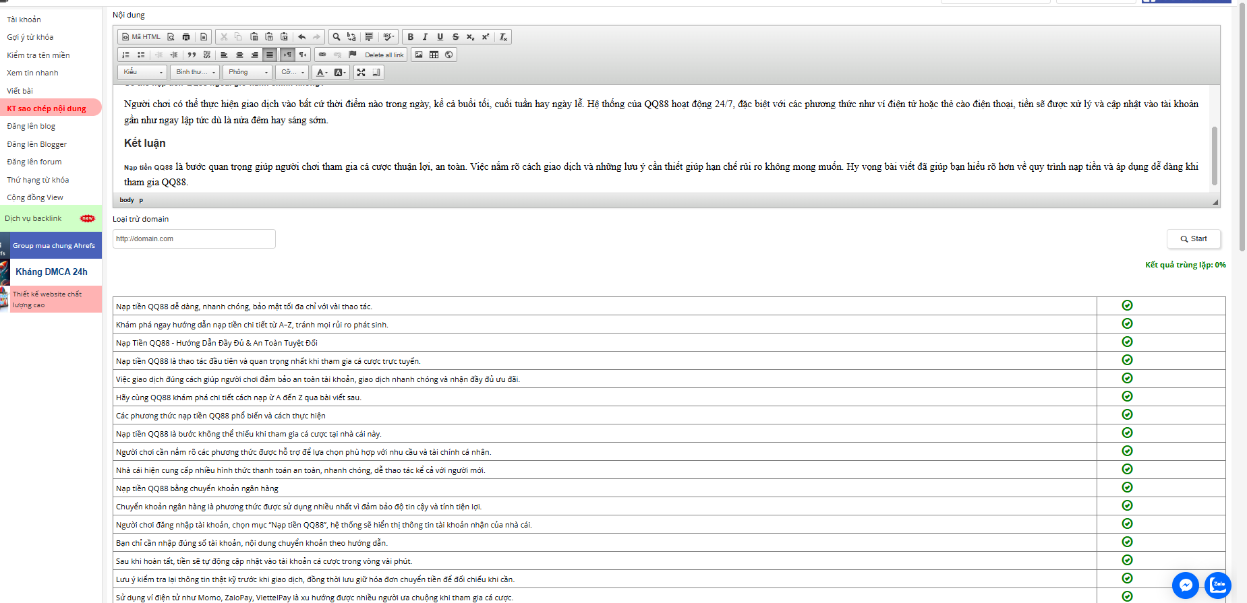
Task: Click the Anchor flag icon
Action: 352,55
